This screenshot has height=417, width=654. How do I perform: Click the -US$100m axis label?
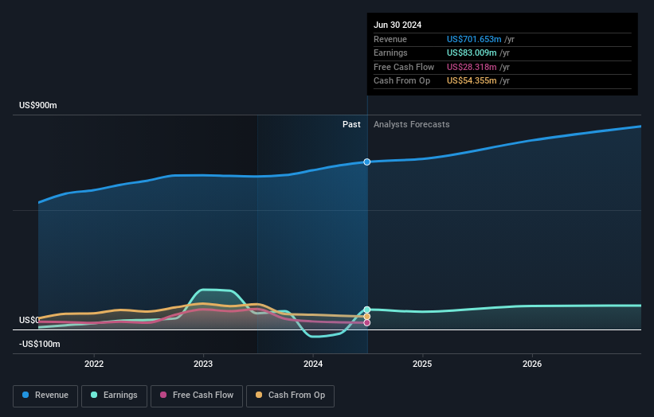click(x=40, y=344)
